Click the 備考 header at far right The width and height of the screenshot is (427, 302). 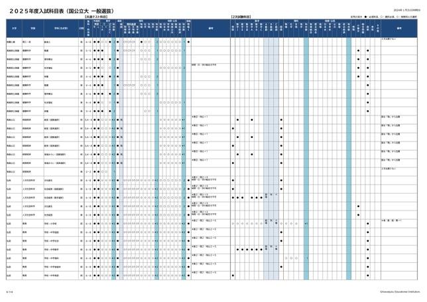tap(399, 29)
